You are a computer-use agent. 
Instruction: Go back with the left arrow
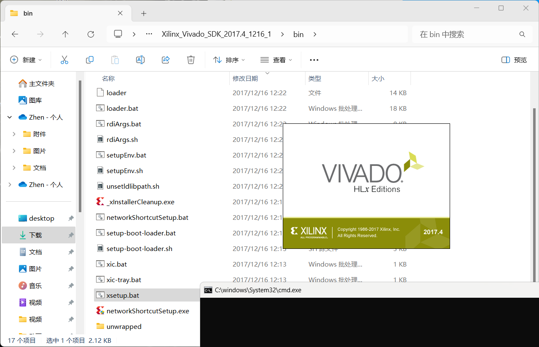[15, 34]
